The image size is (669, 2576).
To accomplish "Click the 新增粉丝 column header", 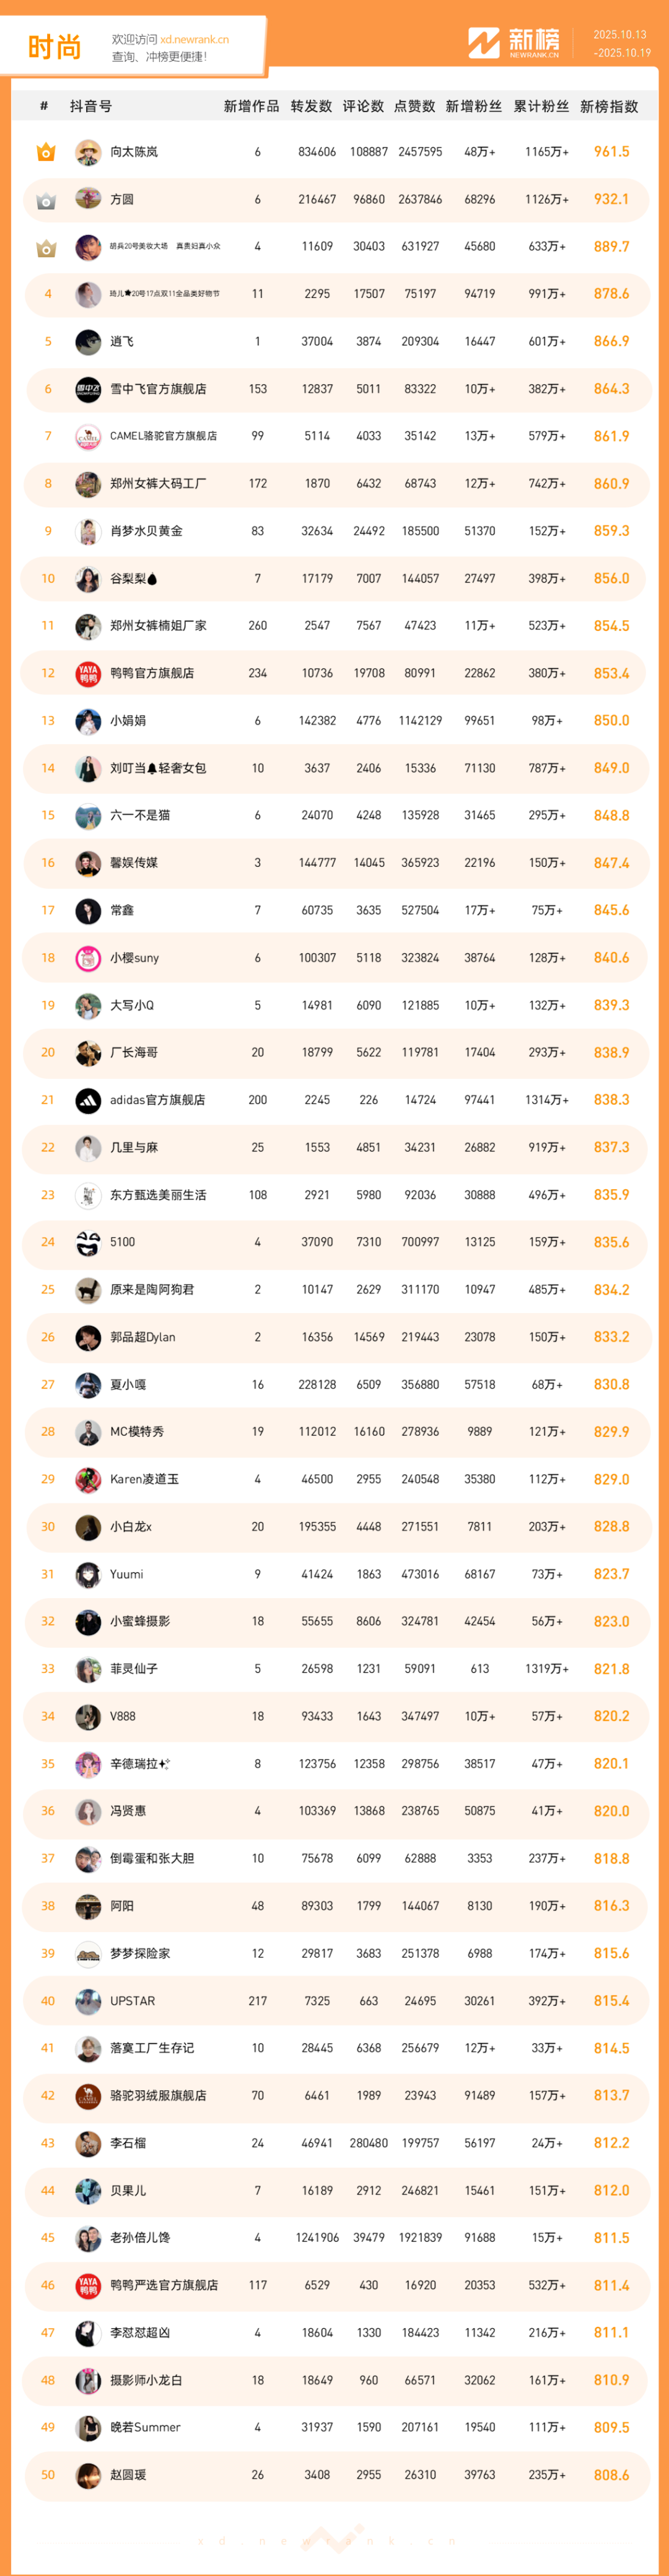I will click(x=474, y=107).
